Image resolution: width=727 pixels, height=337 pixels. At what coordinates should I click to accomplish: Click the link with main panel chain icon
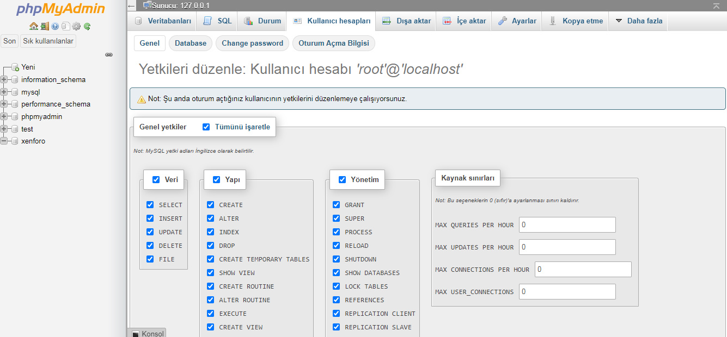click(109, 55)
